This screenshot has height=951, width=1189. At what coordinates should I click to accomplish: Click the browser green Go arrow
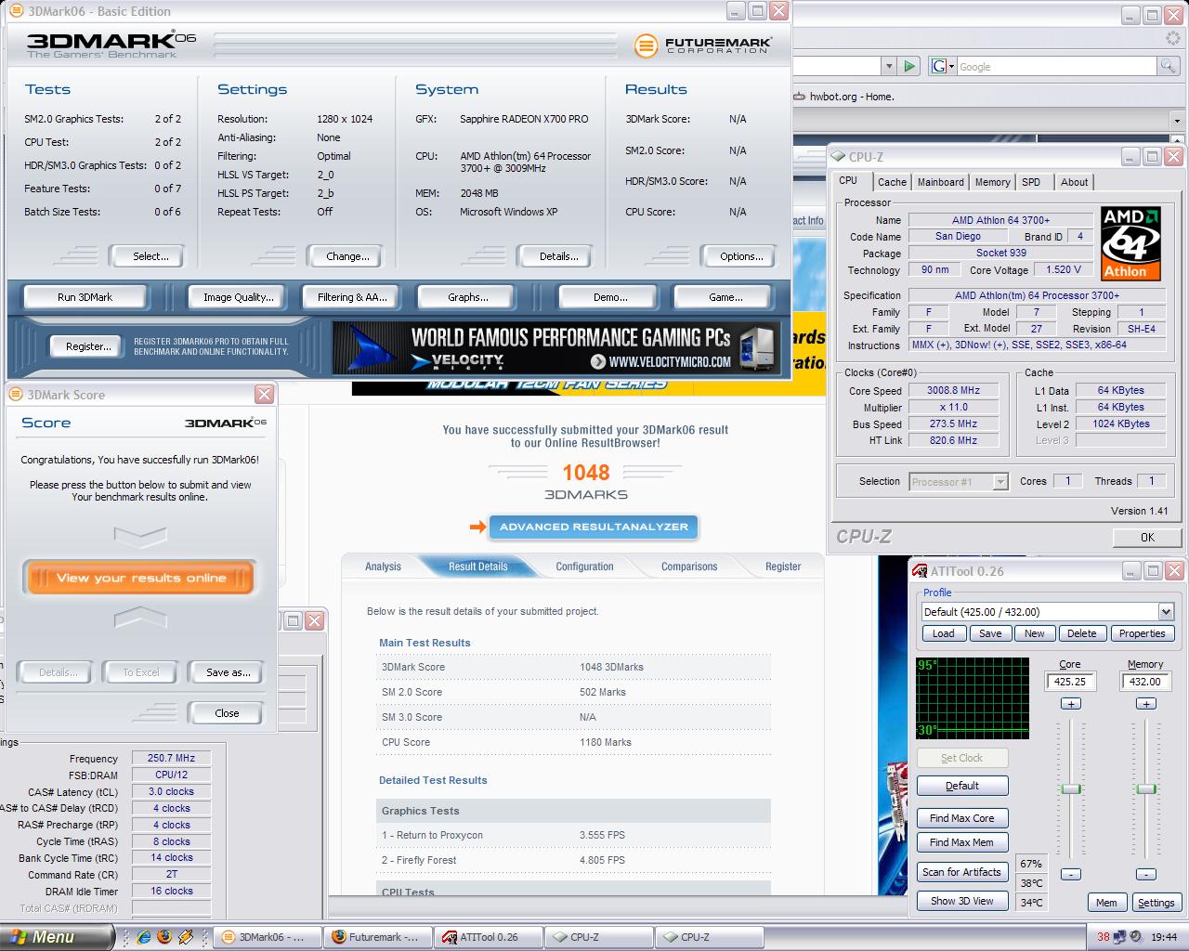909,66
